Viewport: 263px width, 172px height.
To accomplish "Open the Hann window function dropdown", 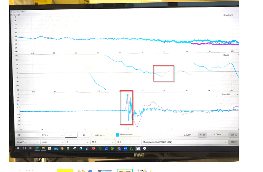I will coord(52,142).
